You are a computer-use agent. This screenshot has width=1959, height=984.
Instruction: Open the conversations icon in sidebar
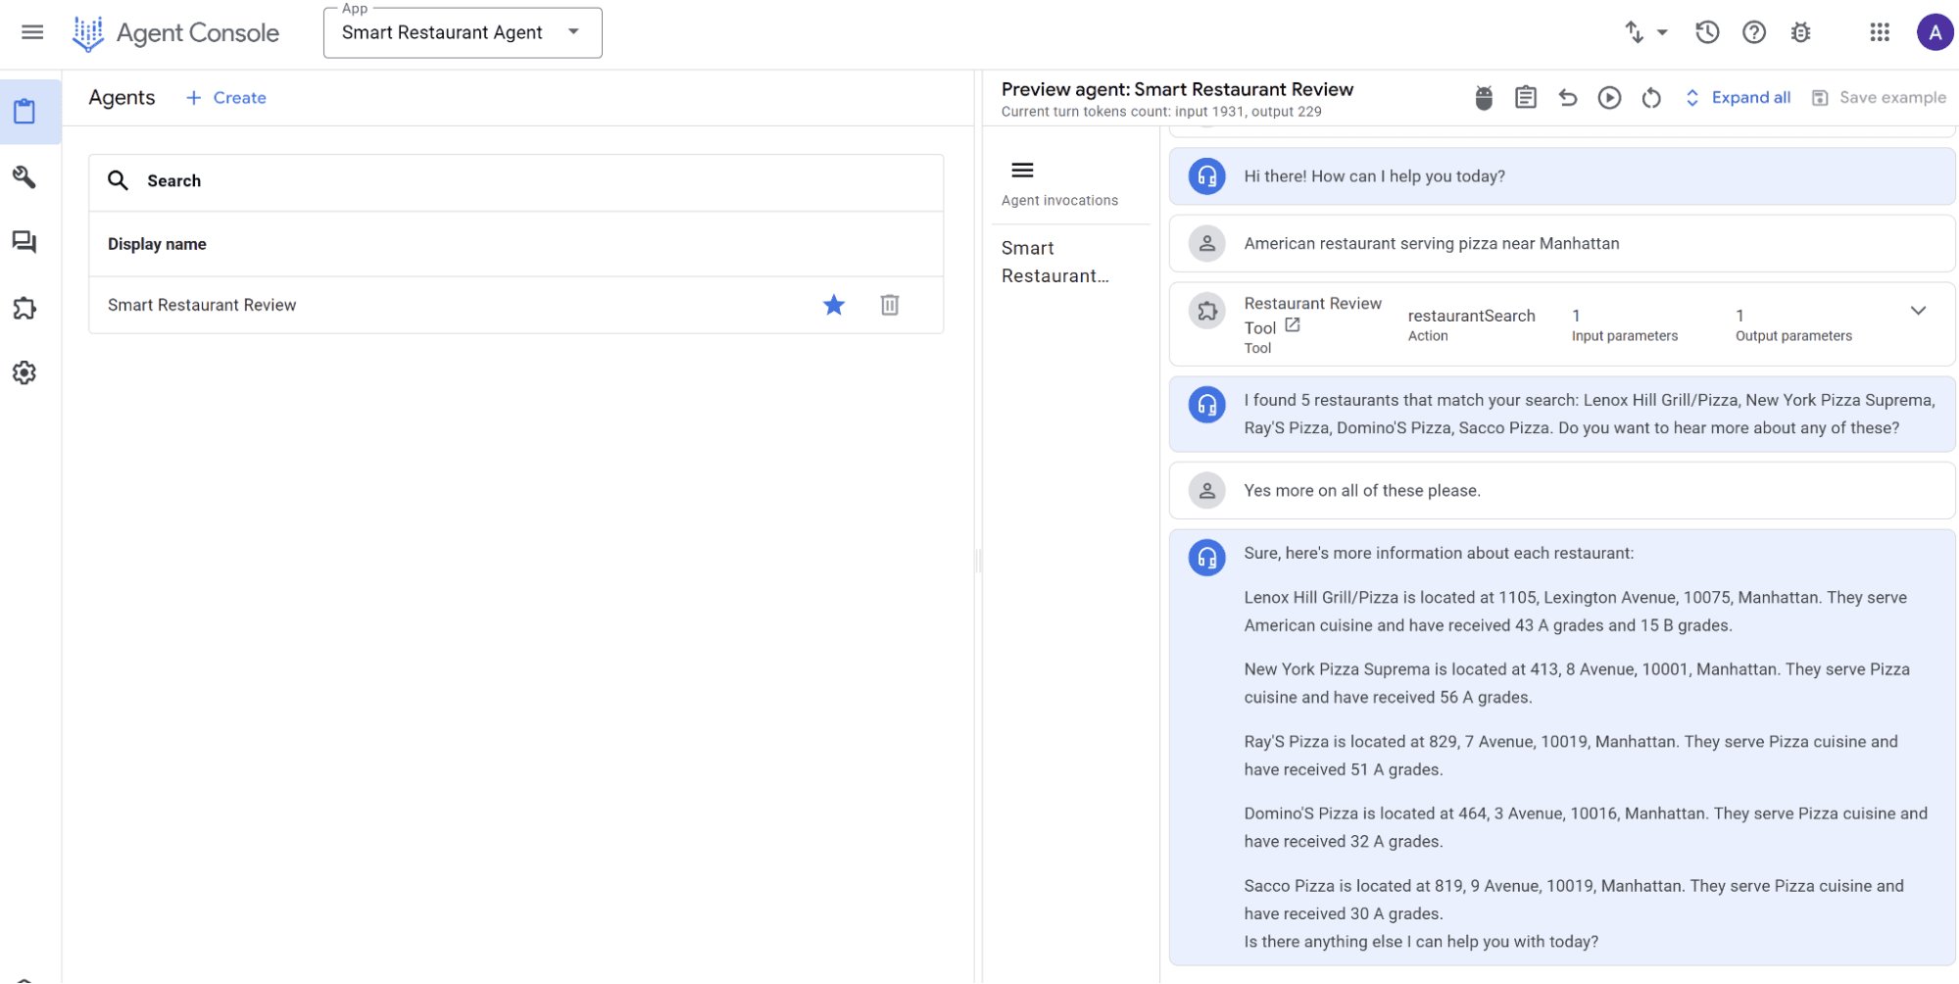pos(24,242)
